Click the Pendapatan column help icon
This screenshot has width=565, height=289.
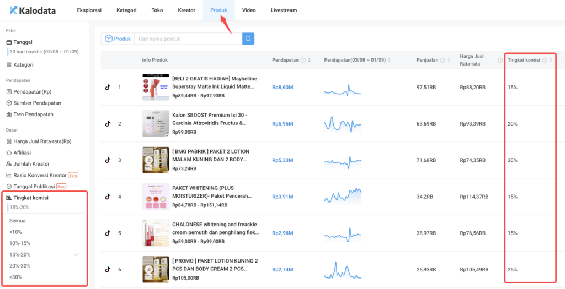[x=303, y=60]
